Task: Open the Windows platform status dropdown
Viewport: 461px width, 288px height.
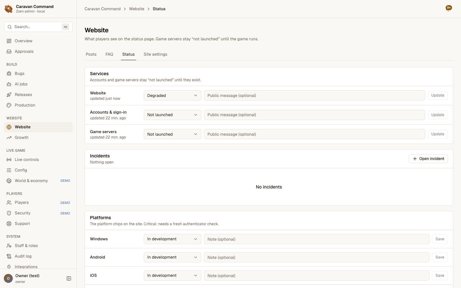Action: pyautogui.click(x=173, y=239)
